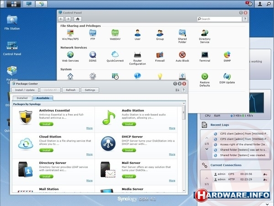The width and height of the screenshot is (274, 206).
Task: Click Install / Update in Package Center
Action: coord(25,90)
